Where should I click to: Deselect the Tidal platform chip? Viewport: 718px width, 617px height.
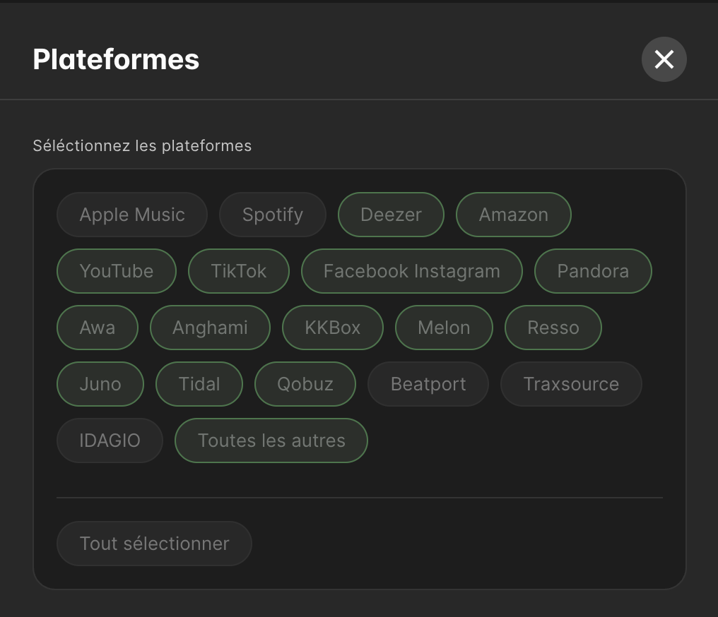pyautogui.click(x=199, y=384)
